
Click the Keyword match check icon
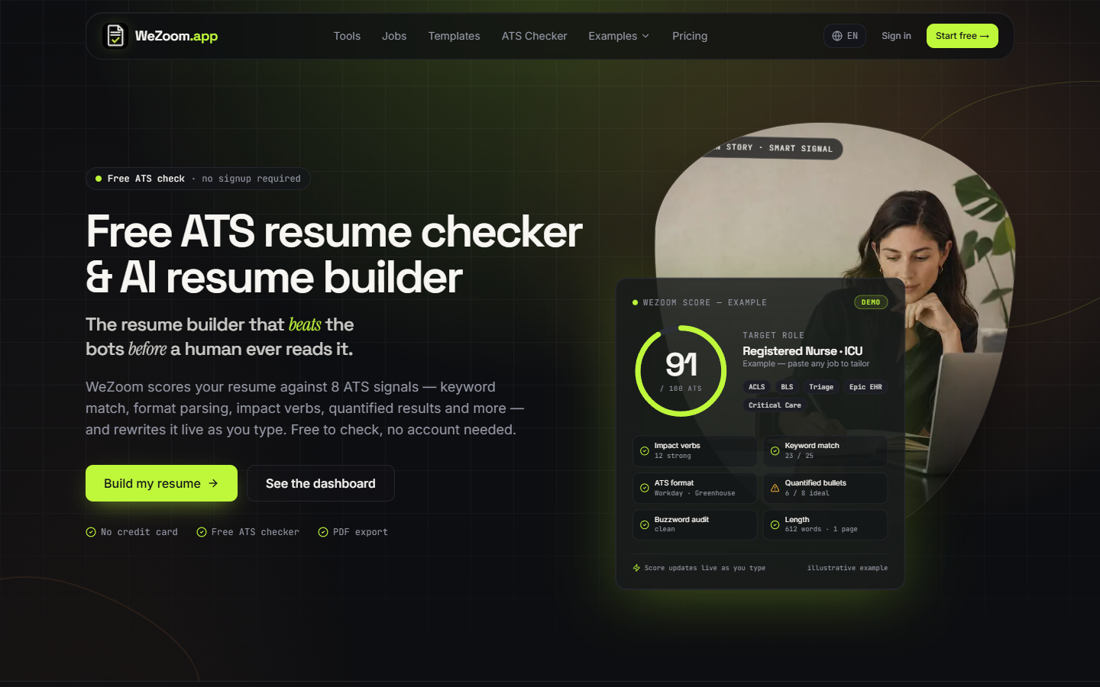point(775,451)
